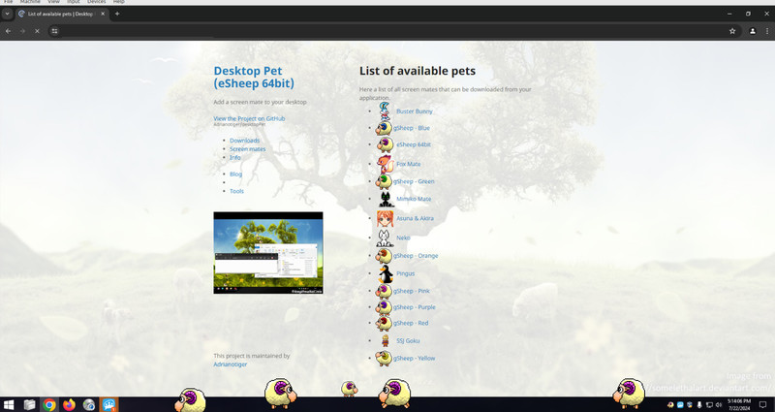Viewport: 775px width, 412px height.
Task: Click the blue gSheep icon
Action: pyautogui.click(x=384, y=128)
